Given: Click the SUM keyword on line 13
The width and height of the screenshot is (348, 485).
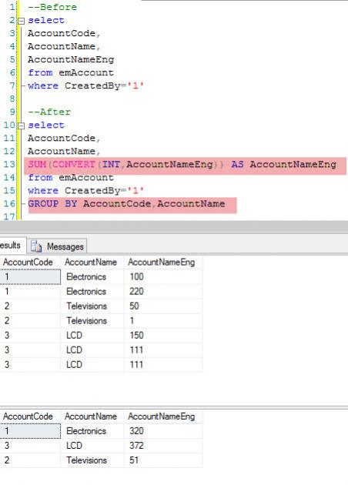Looking at the screenshot, I should point(37,164).
